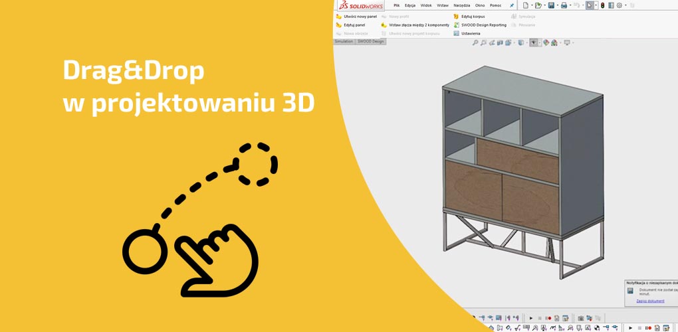This screenshot has width=678, height=332.
Task: Open the Edycja menu
Action: tap(410, 5)
